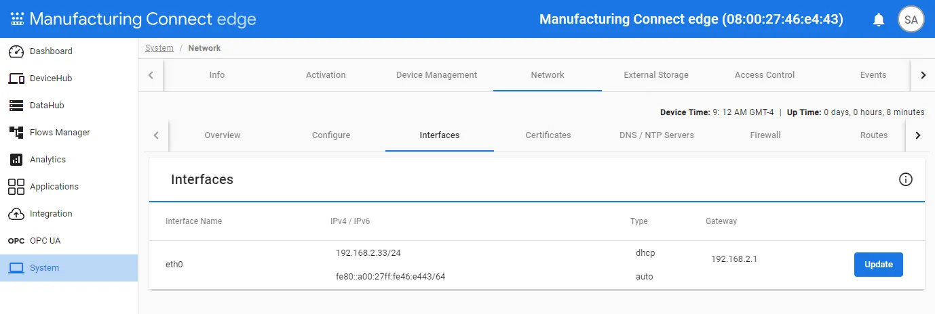This screenshot has width=935, height=314.
Task: Click the dhcp type value
Action: pyautogui.click(x=645, y=253)
